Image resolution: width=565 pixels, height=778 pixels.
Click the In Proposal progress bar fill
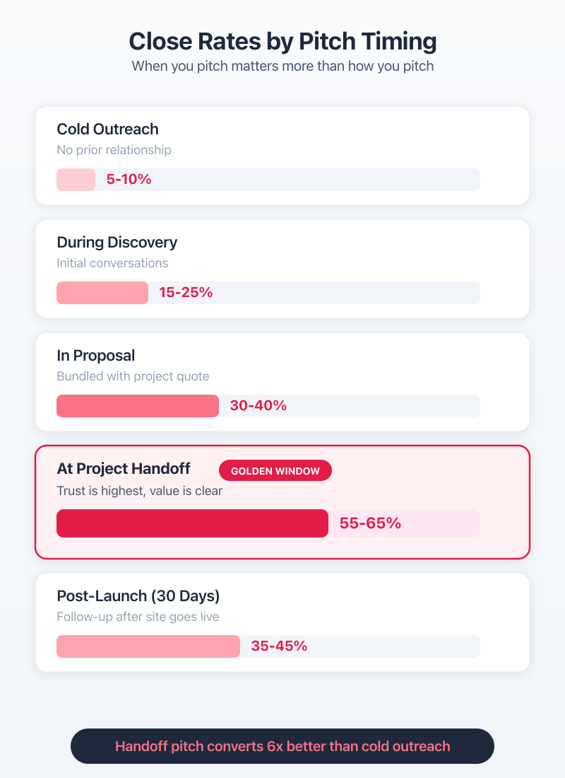138,406
